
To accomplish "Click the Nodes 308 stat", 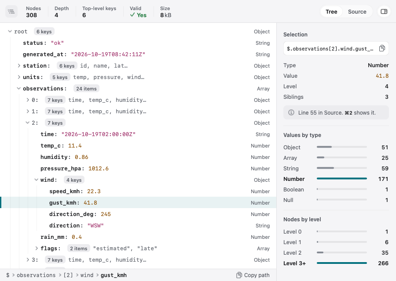I will 33,11.
